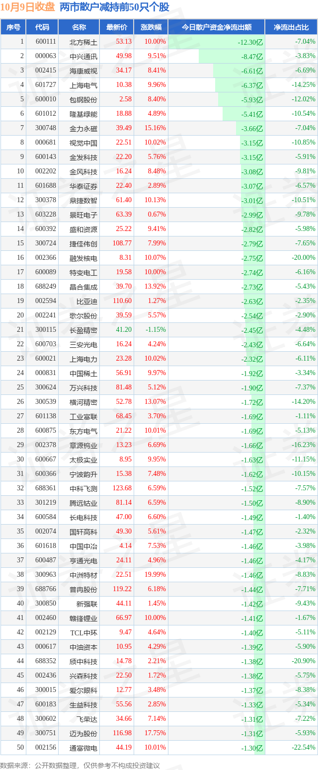318x770 pixels.
Task: Select stock name 普冉股份
Action: [x=83, y=589]
